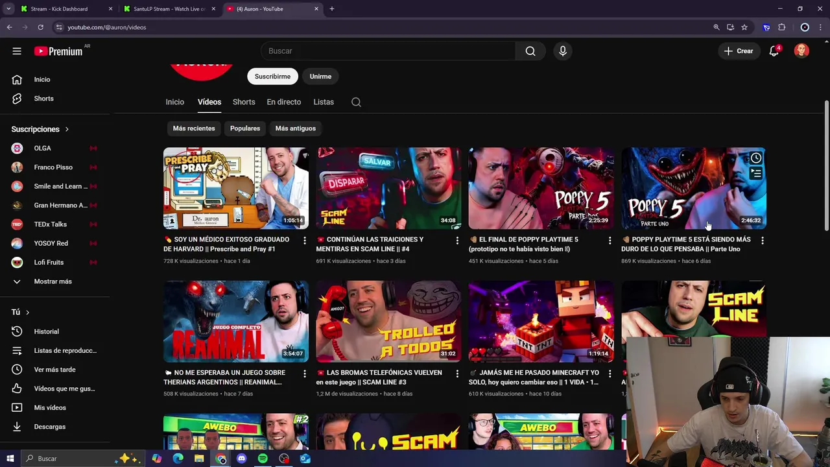Open the Prescribe and Pray thumbnail
The width and height of the screenshot is (830, 467).
(x=236, y=188)
